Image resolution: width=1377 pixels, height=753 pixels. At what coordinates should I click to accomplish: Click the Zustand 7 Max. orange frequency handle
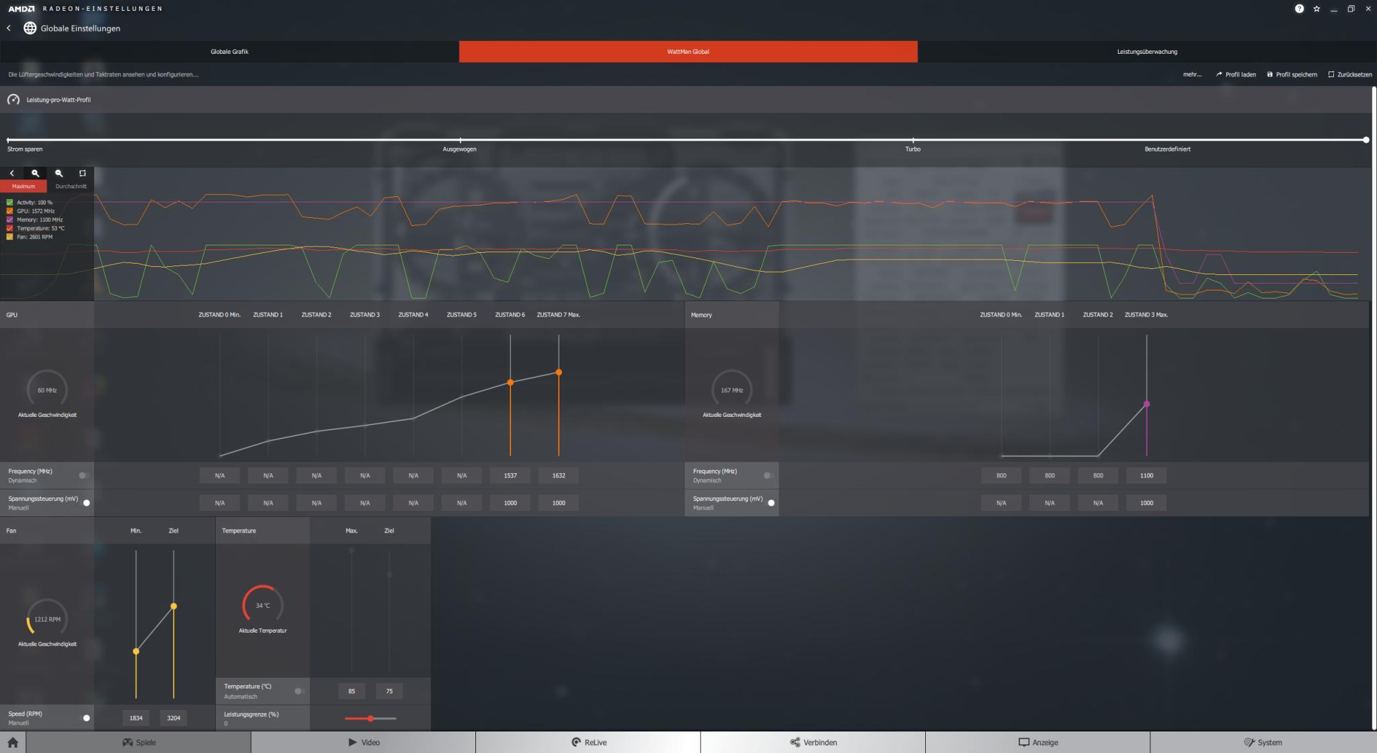pyautogui.click(x=559, y=372)
